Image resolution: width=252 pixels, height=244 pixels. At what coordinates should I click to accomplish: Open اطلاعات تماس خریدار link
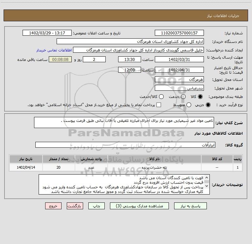pyautogui.click(x=54, y=50)
